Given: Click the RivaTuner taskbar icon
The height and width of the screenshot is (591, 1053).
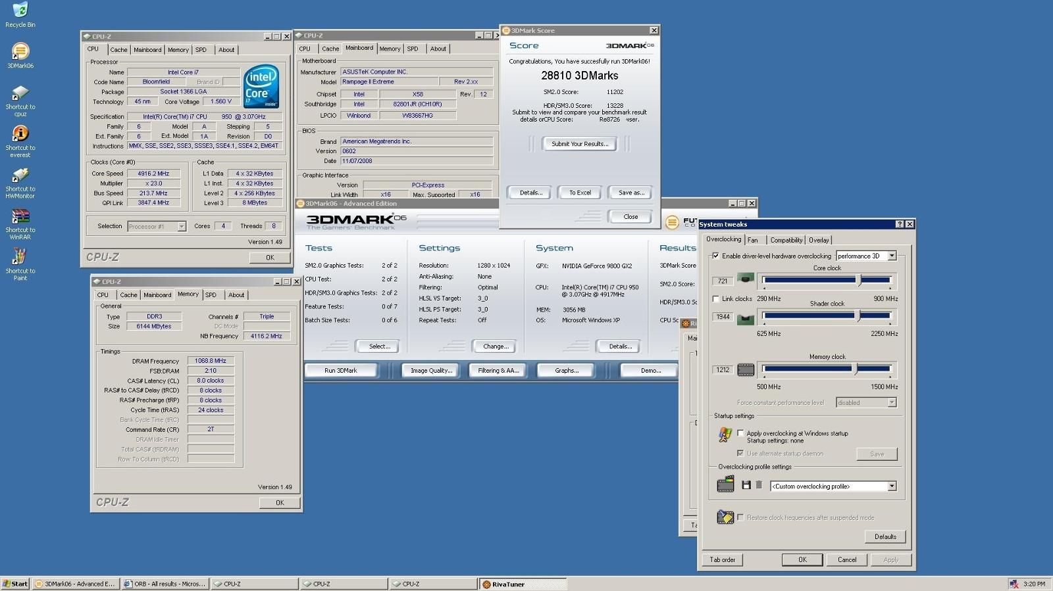Looking at the screenshot, I should 486,584.
